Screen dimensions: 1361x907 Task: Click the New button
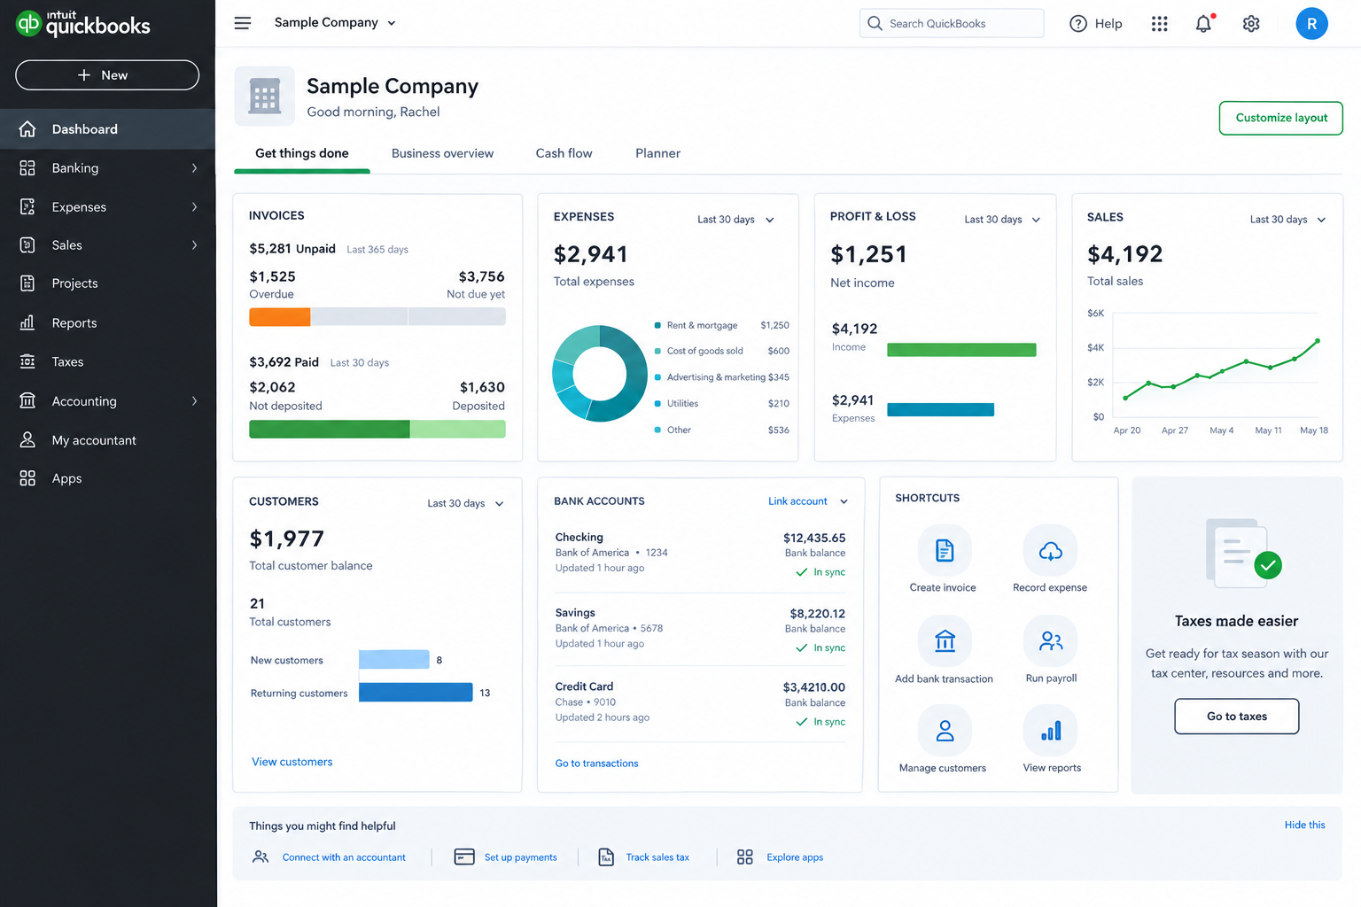point(107,75)
